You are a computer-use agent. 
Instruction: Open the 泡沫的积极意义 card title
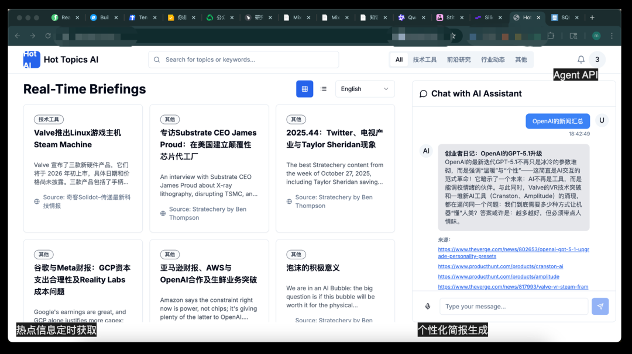tap(313, 268)
